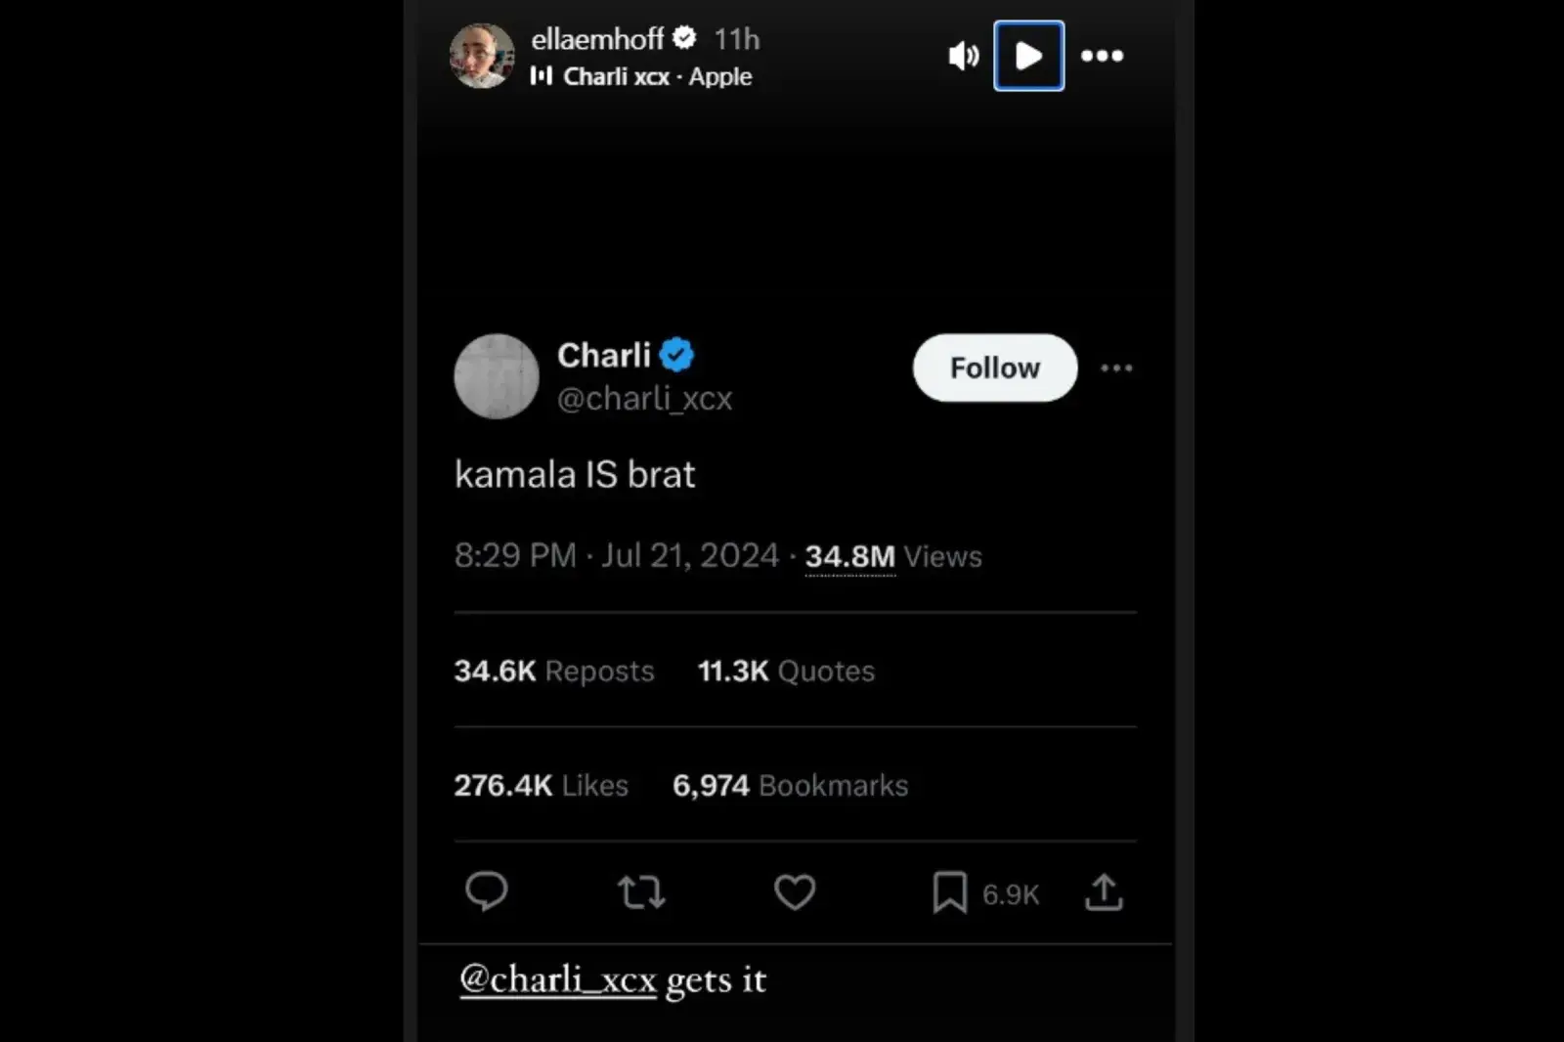Like the tweet with the heart icon
Screen dimensions: 1564x1042
point(795,892)
